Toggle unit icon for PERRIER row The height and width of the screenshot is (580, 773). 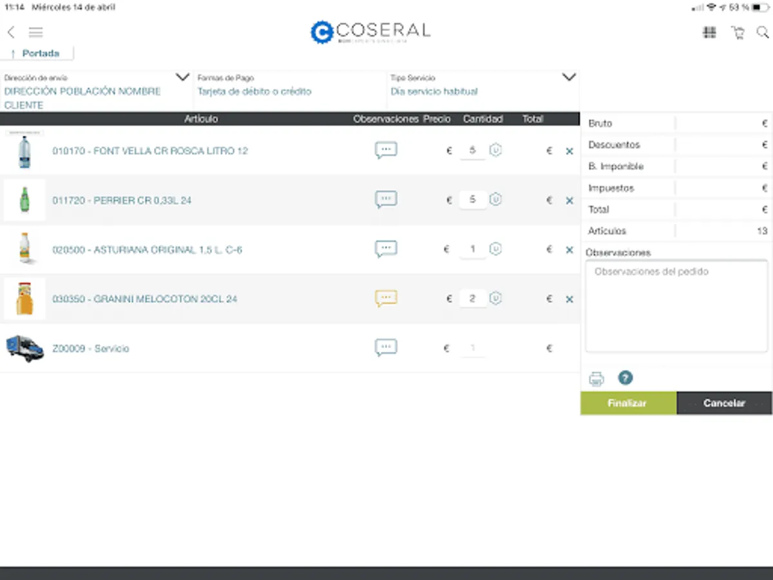click(x=495, y=200)
